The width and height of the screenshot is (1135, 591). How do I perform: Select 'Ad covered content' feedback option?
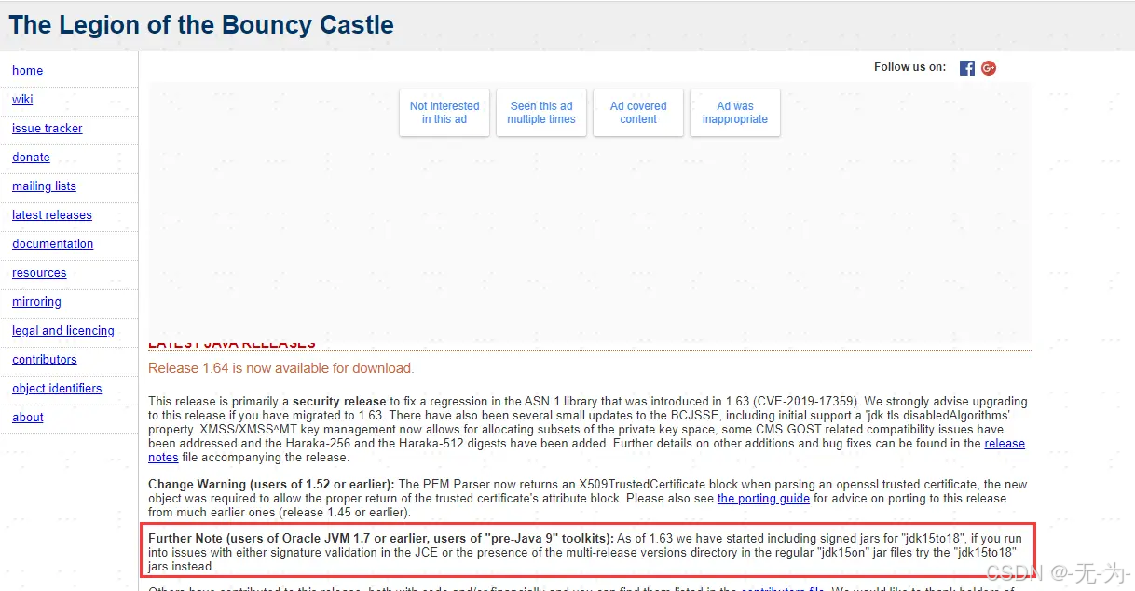click(x=638, y=113)
